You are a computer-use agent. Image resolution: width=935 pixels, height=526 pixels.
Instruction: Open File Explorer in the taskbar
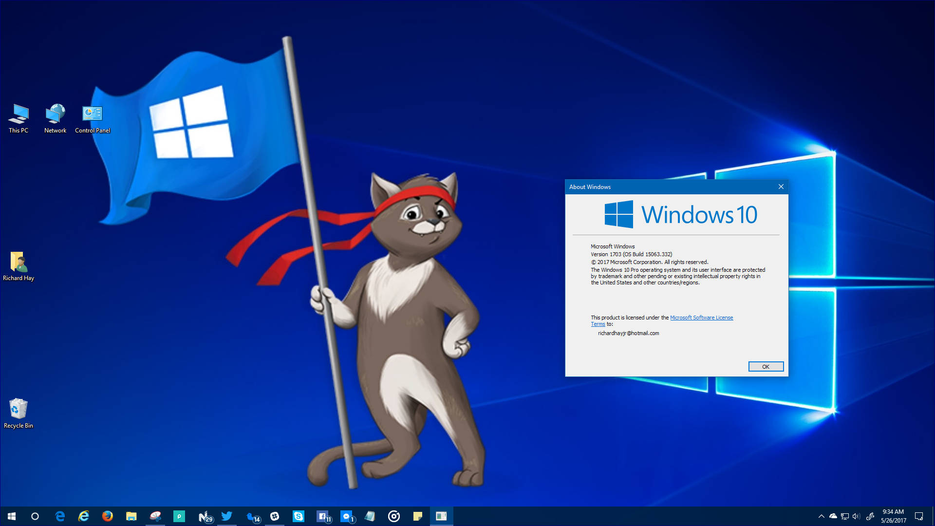(x=131, y=516)
